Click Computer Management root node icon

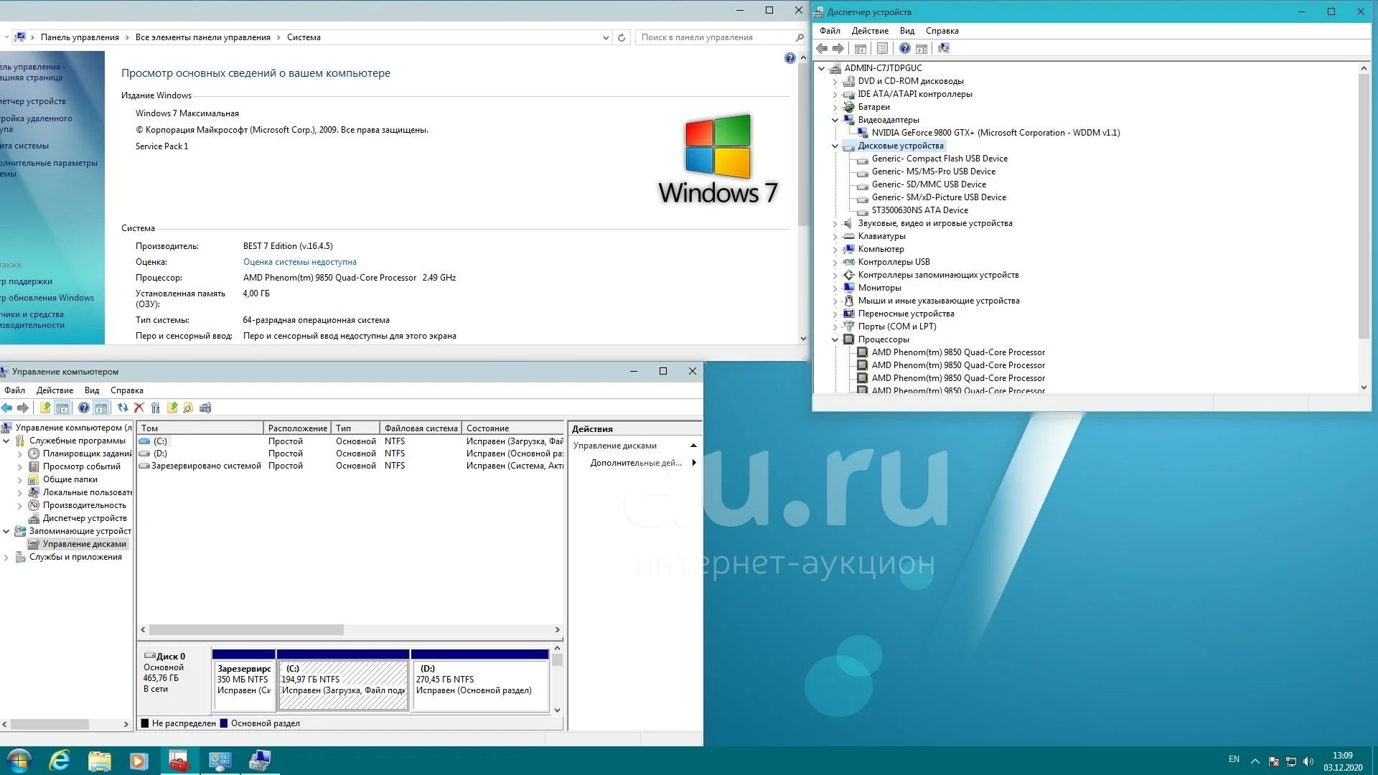(x=6, y=428)
